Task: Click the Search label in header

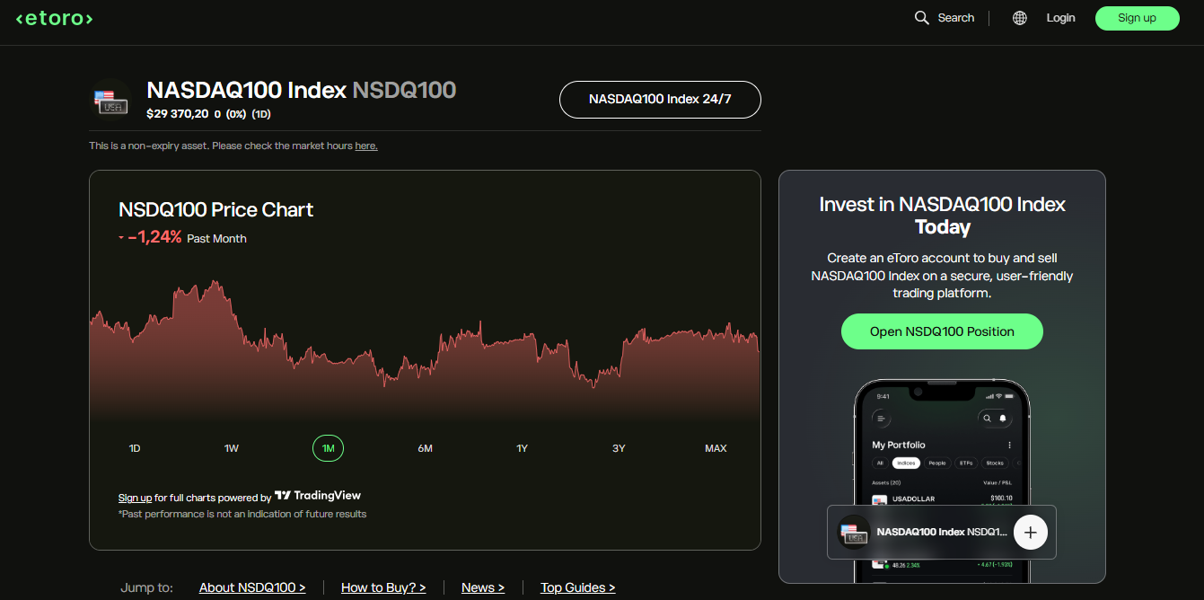Action: click(956, 18)
